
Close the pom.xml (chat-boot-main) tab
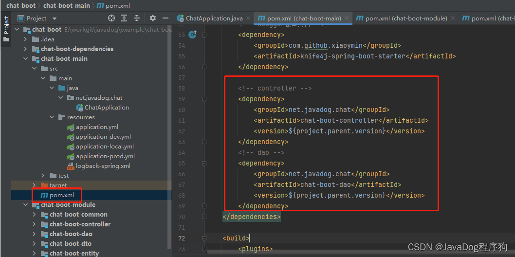point(347,18)
